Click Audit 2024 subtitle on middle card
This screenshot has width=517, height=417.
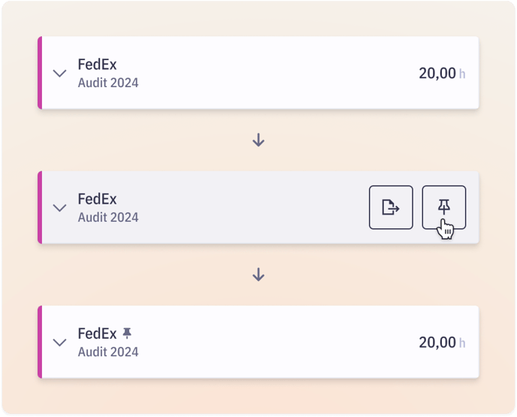coord(108,217)
